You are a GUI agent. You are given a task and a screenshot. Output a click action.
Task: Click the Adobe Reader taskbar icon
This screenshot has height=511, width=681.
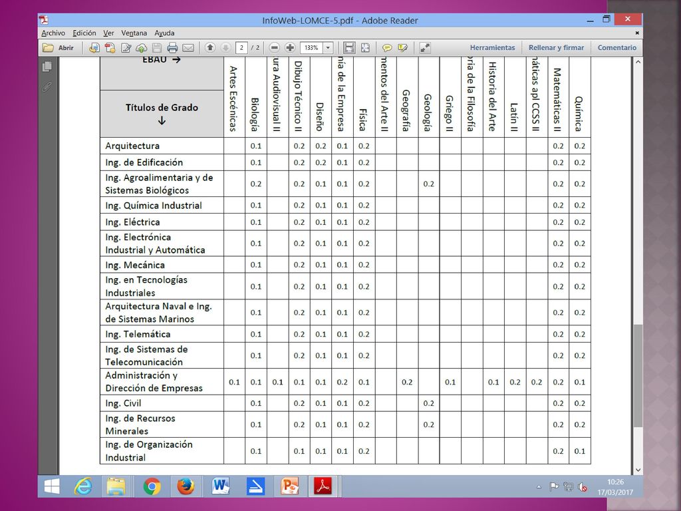[x=323, y=486]
